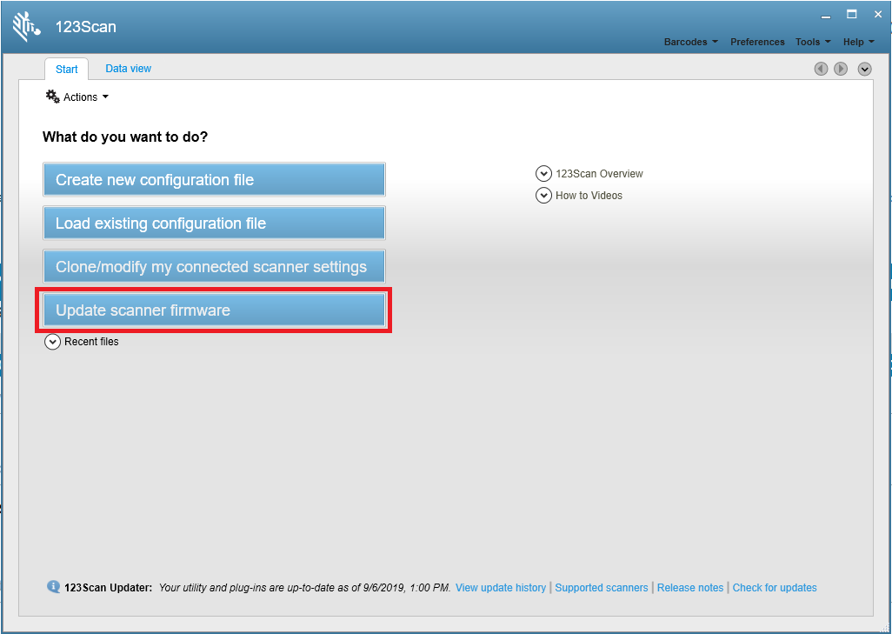Open the Barcodes dropdown menu
Screen dimensions: 892x634
[x=690, y=41]
